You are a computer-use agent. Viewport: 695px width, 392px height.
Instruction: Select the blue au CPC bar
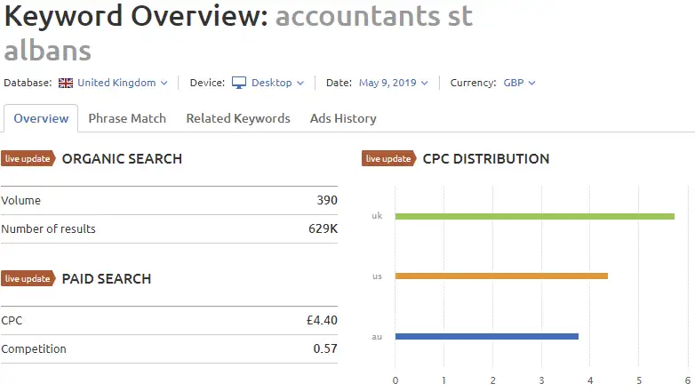(x=487, y=337)
